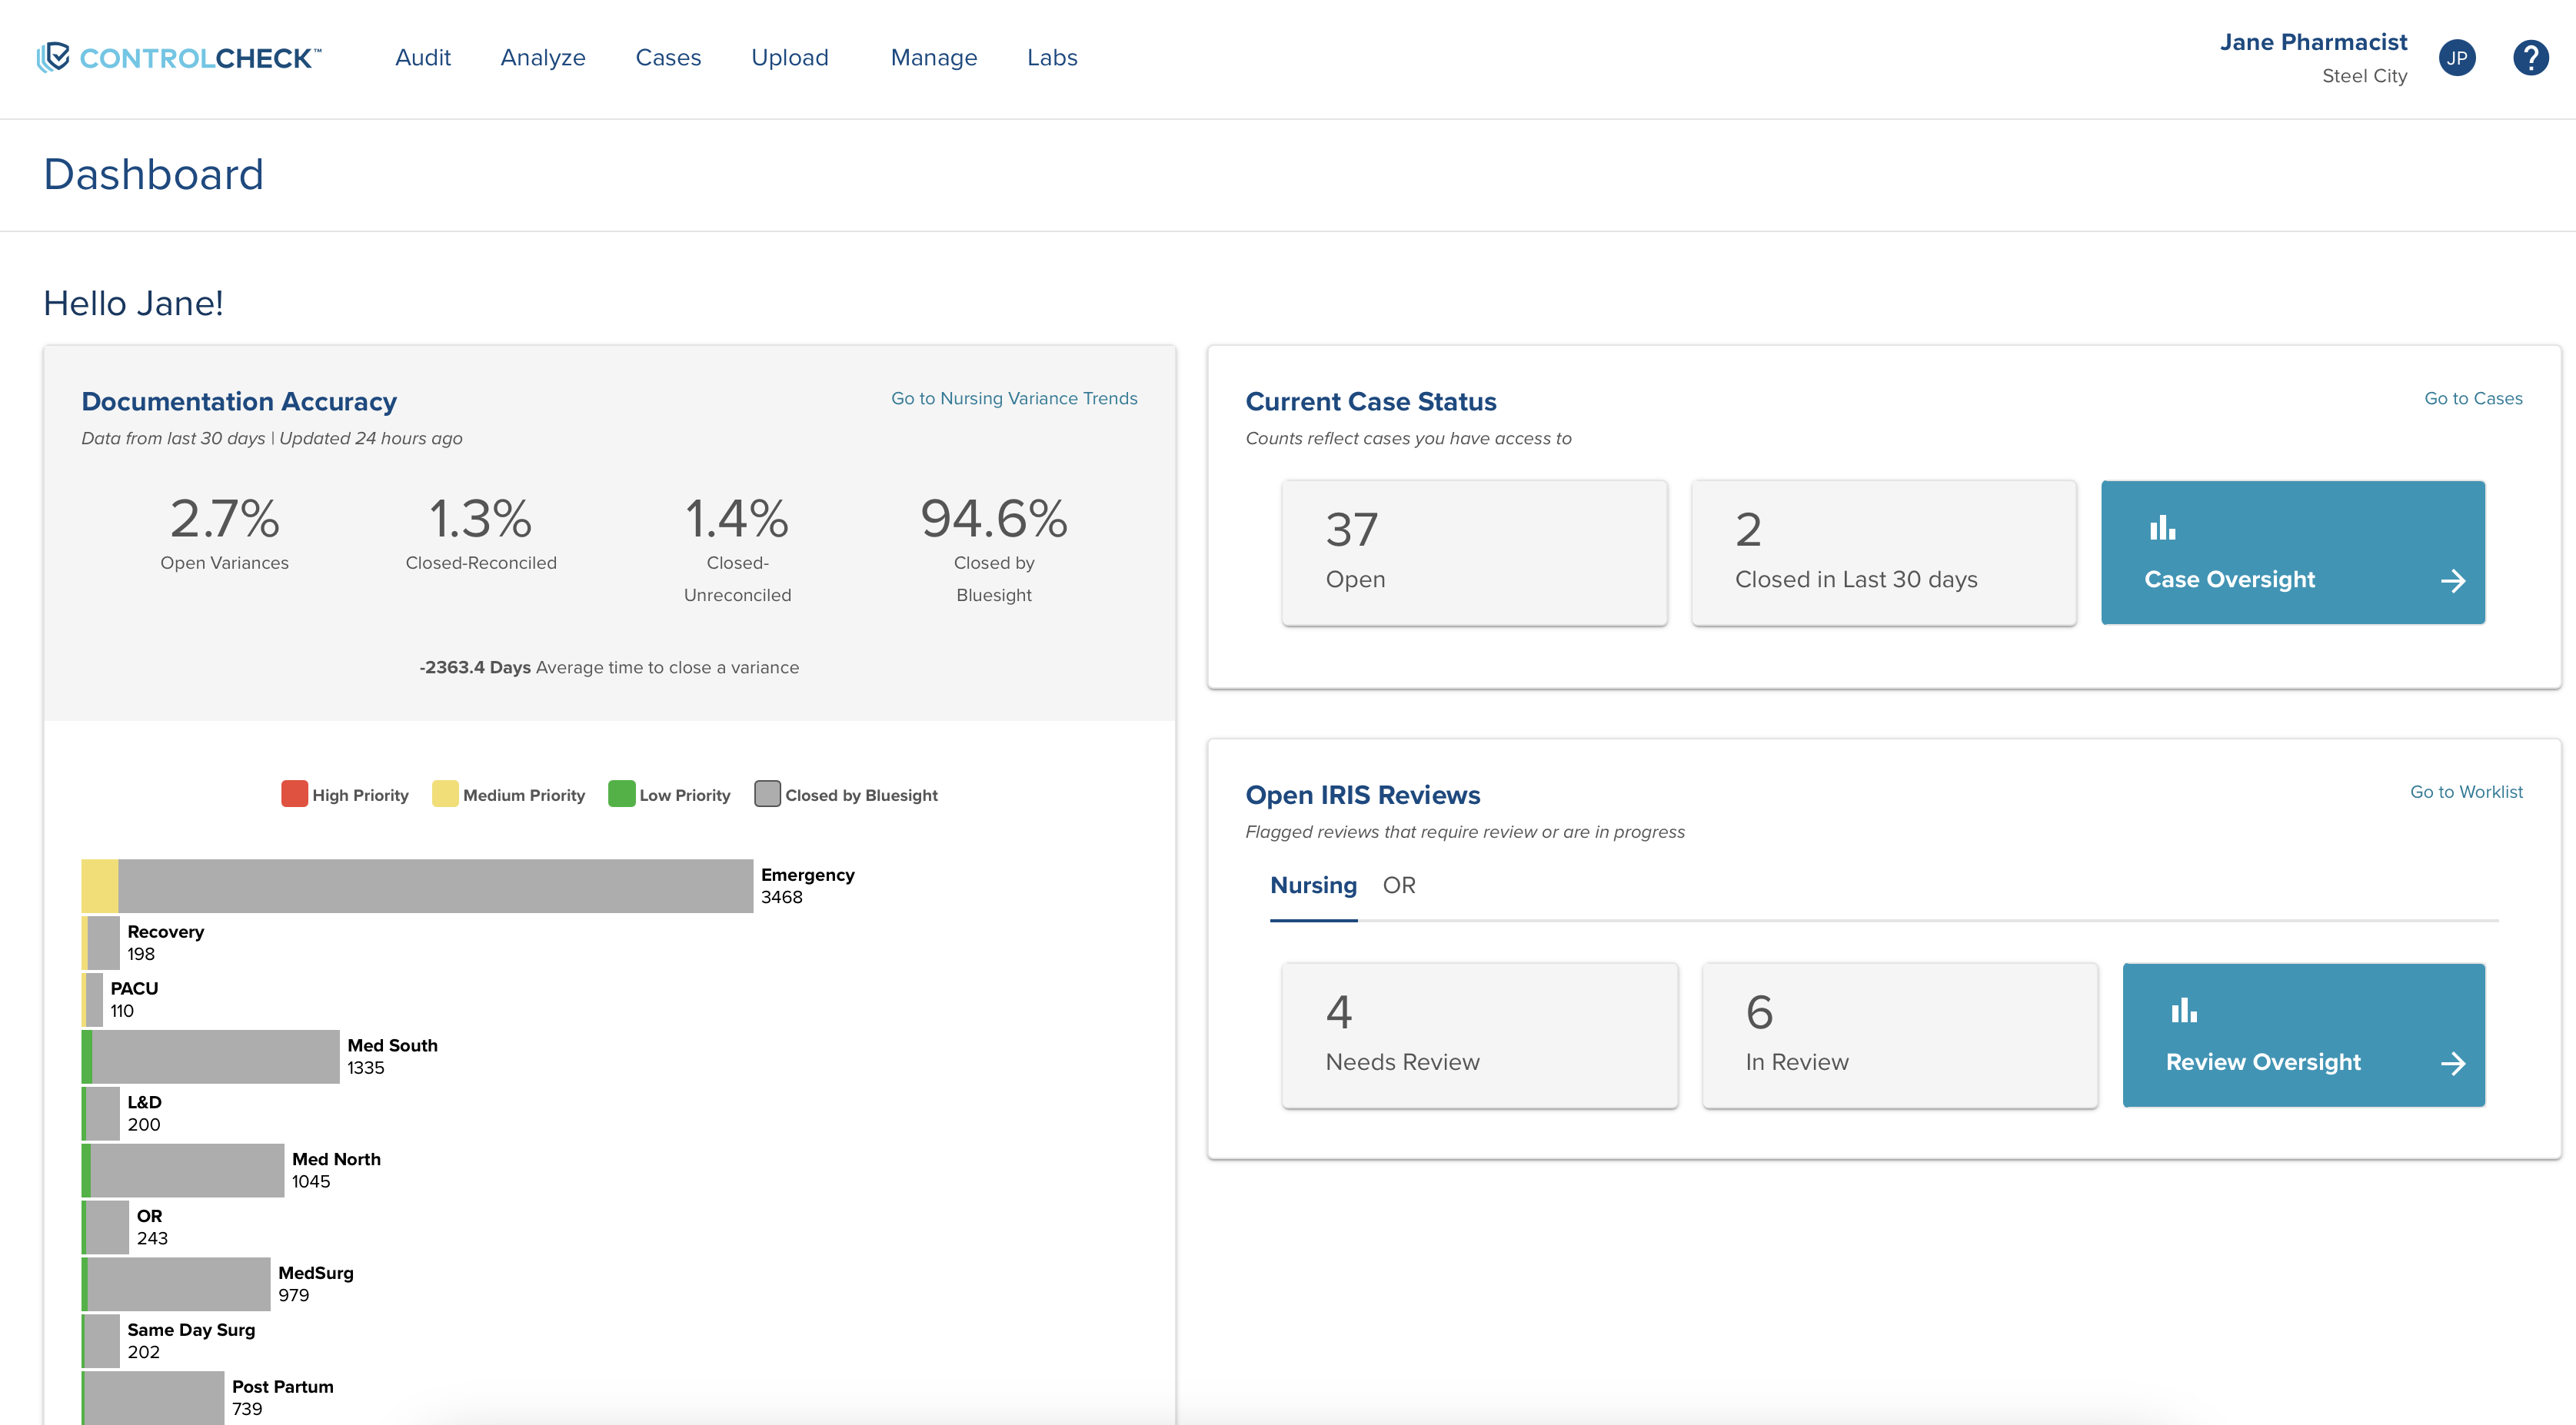Open the 37 Open cases card
Image resolution: width=2576 pixels, height=1425 pixels.
(1474, 553)
